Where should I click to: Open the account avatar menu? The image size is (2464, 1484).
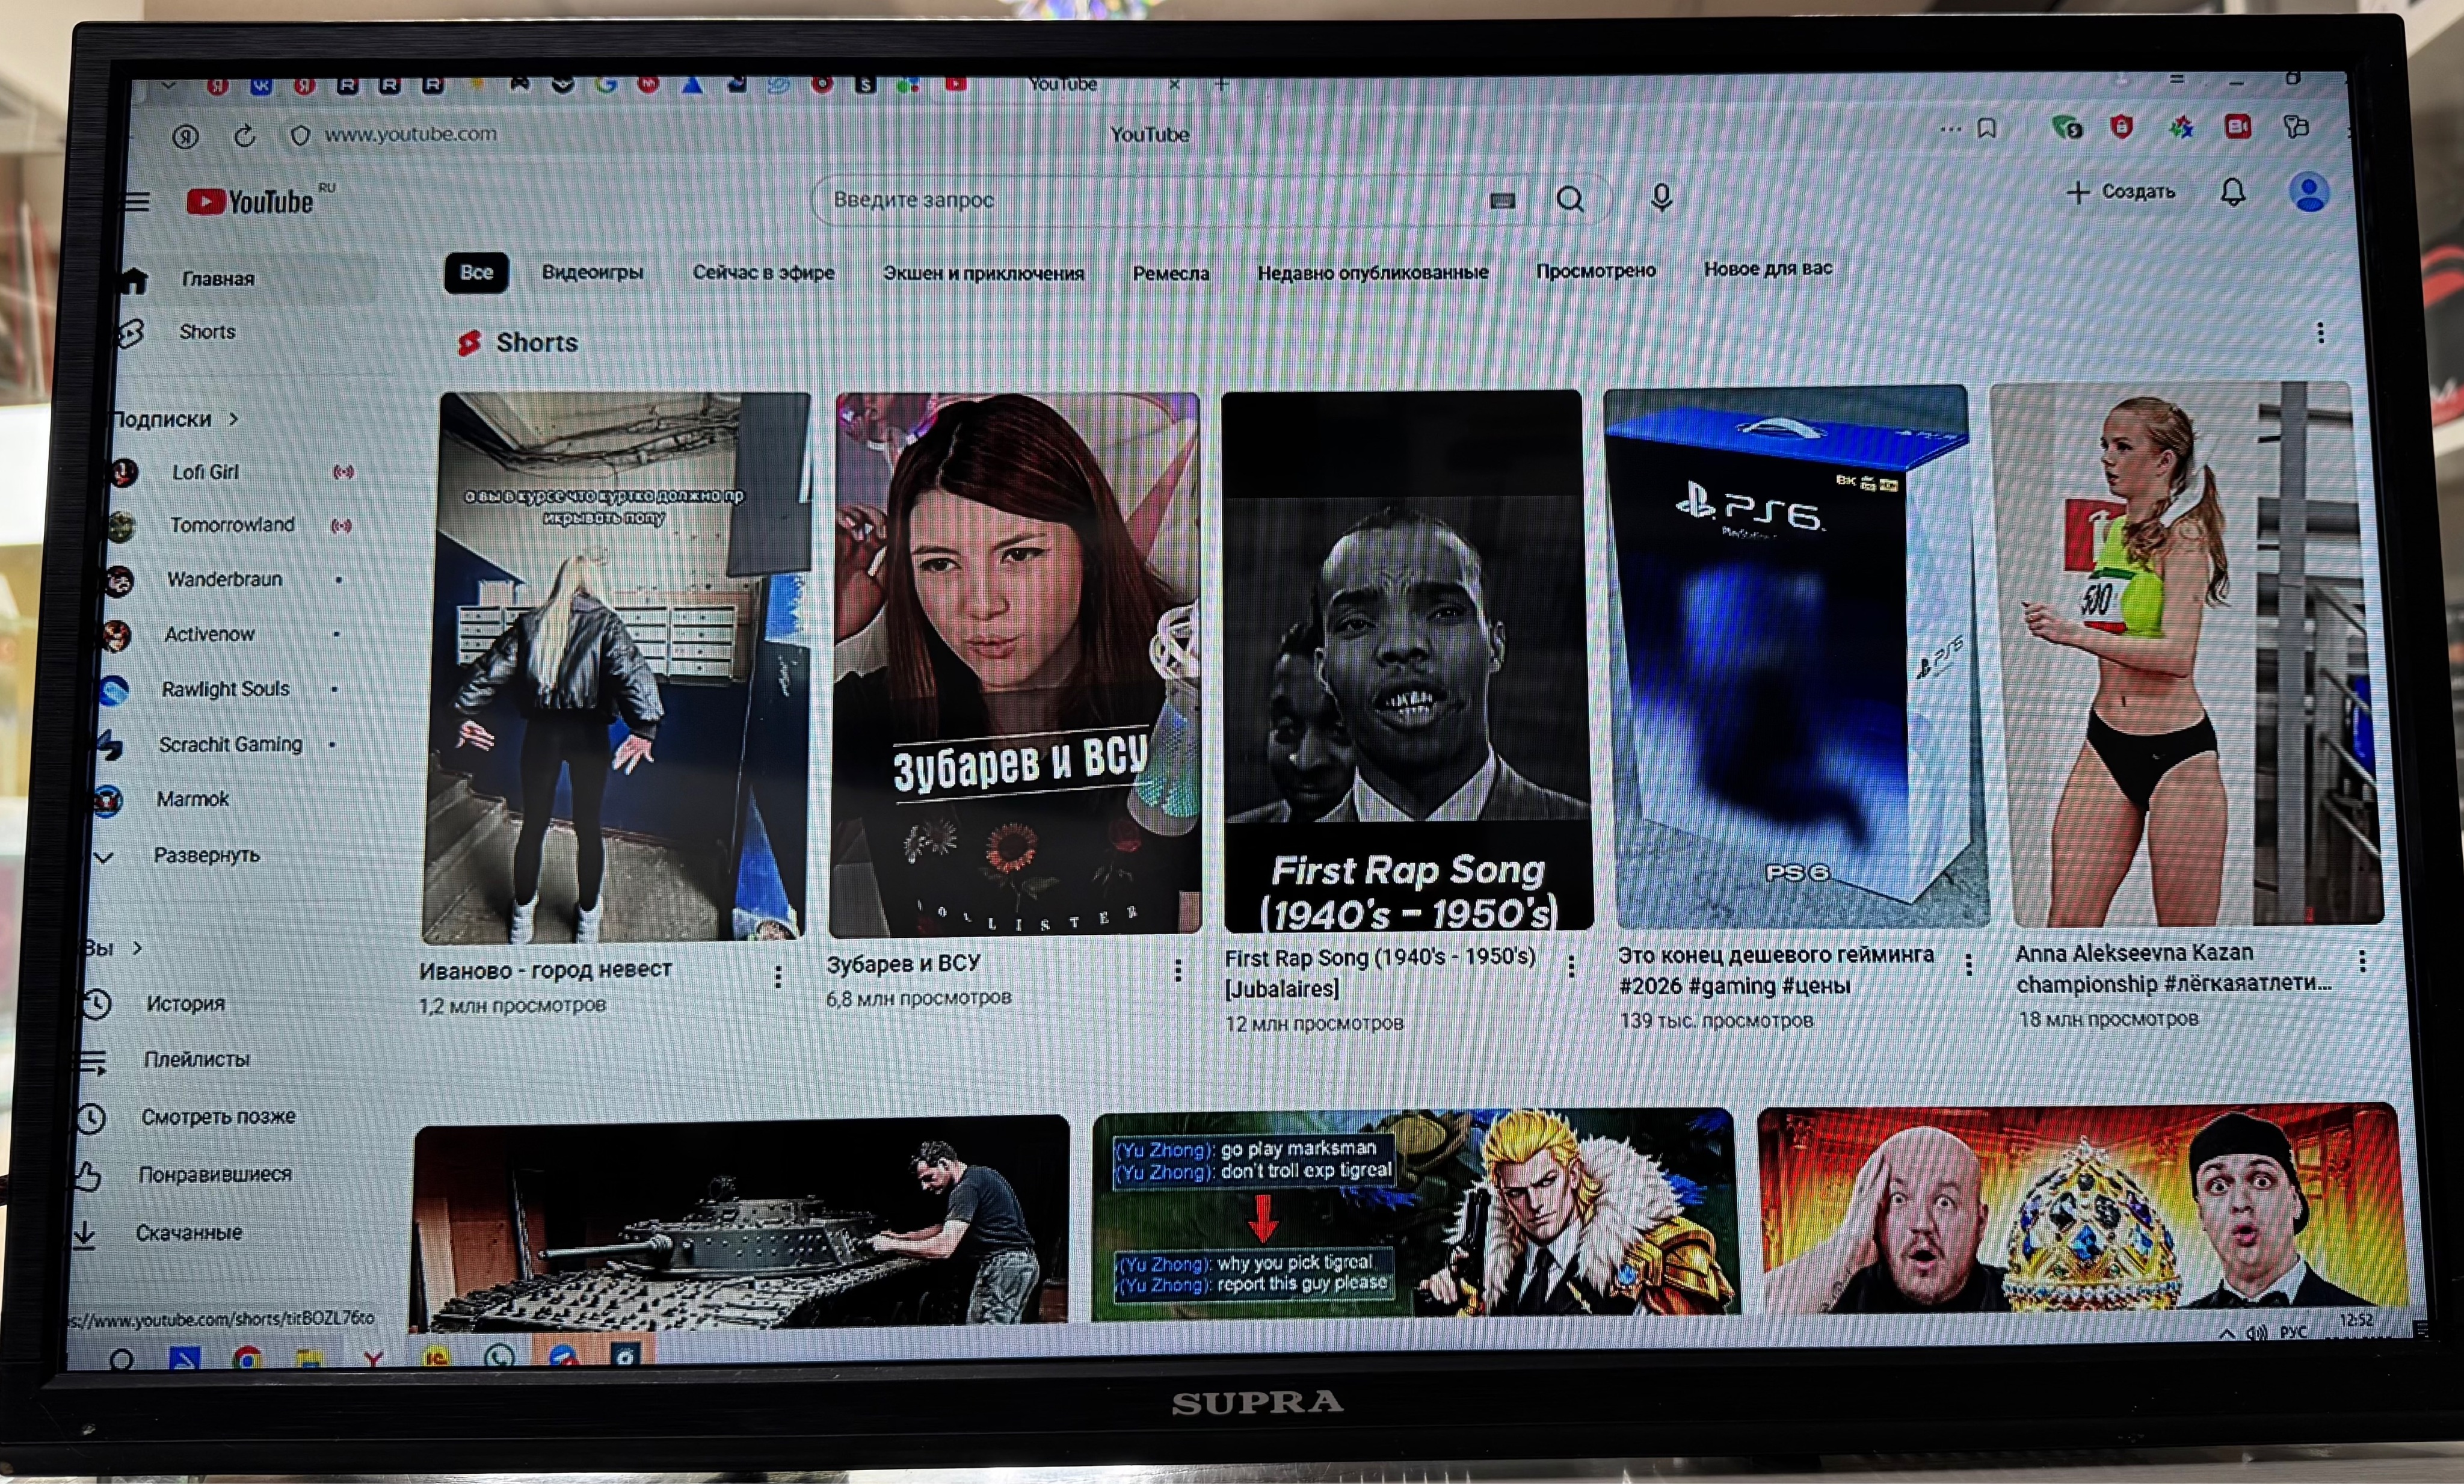tap(2309, 192)
